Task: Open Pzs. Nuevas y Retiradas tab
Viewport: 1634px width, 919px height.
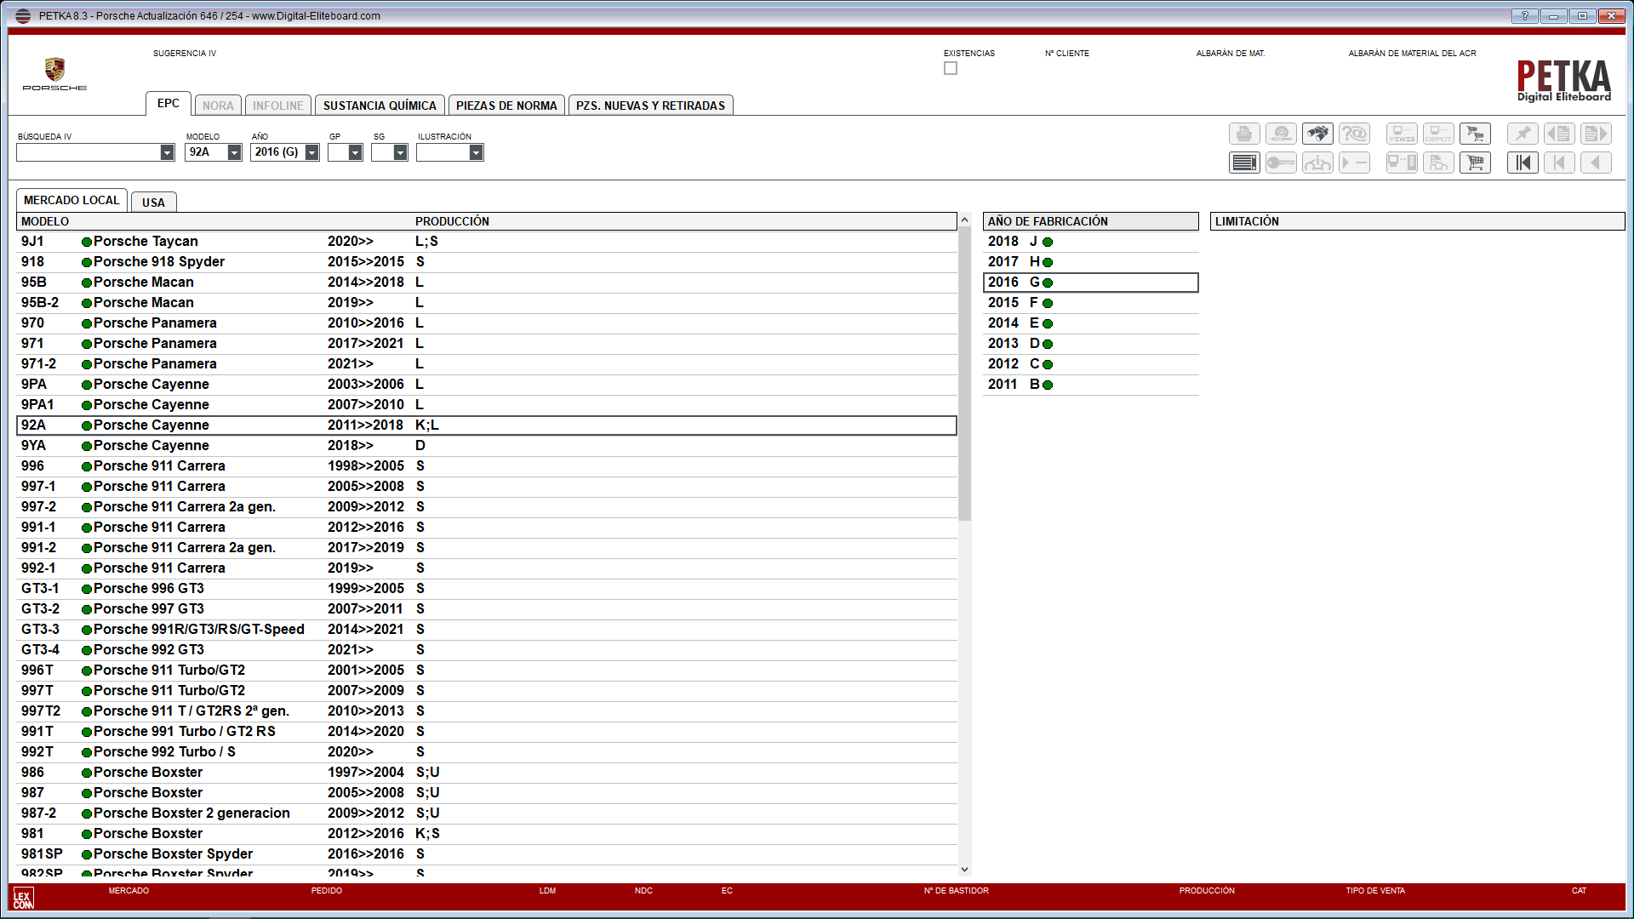Action: [650, 106]
